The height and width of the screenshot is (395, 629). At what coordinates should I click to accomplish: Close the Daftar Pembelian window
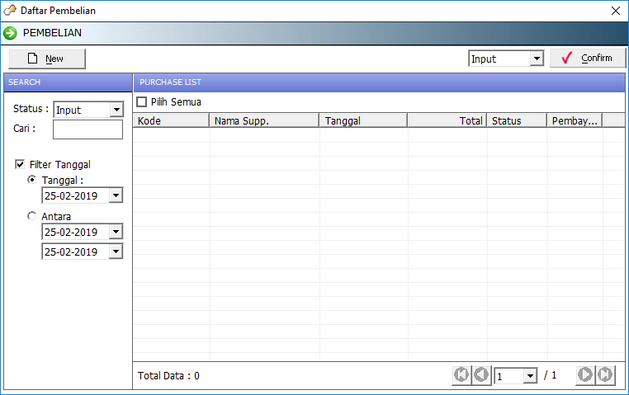pos(615,11)
